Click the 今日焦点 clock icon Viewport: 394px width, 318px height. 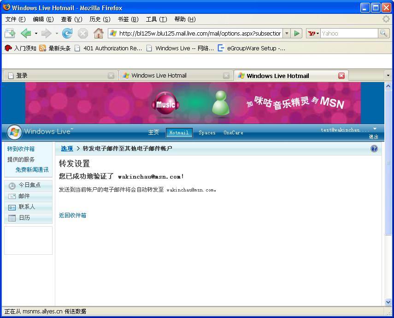click(x=12, y=186)
